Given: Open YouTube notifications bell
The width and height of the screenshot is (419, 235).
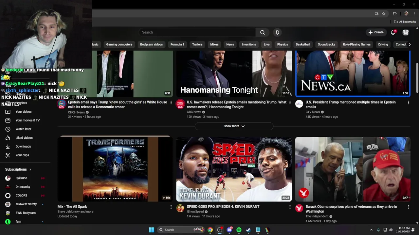Looking at the screenshot, I should tap(393, 32).
